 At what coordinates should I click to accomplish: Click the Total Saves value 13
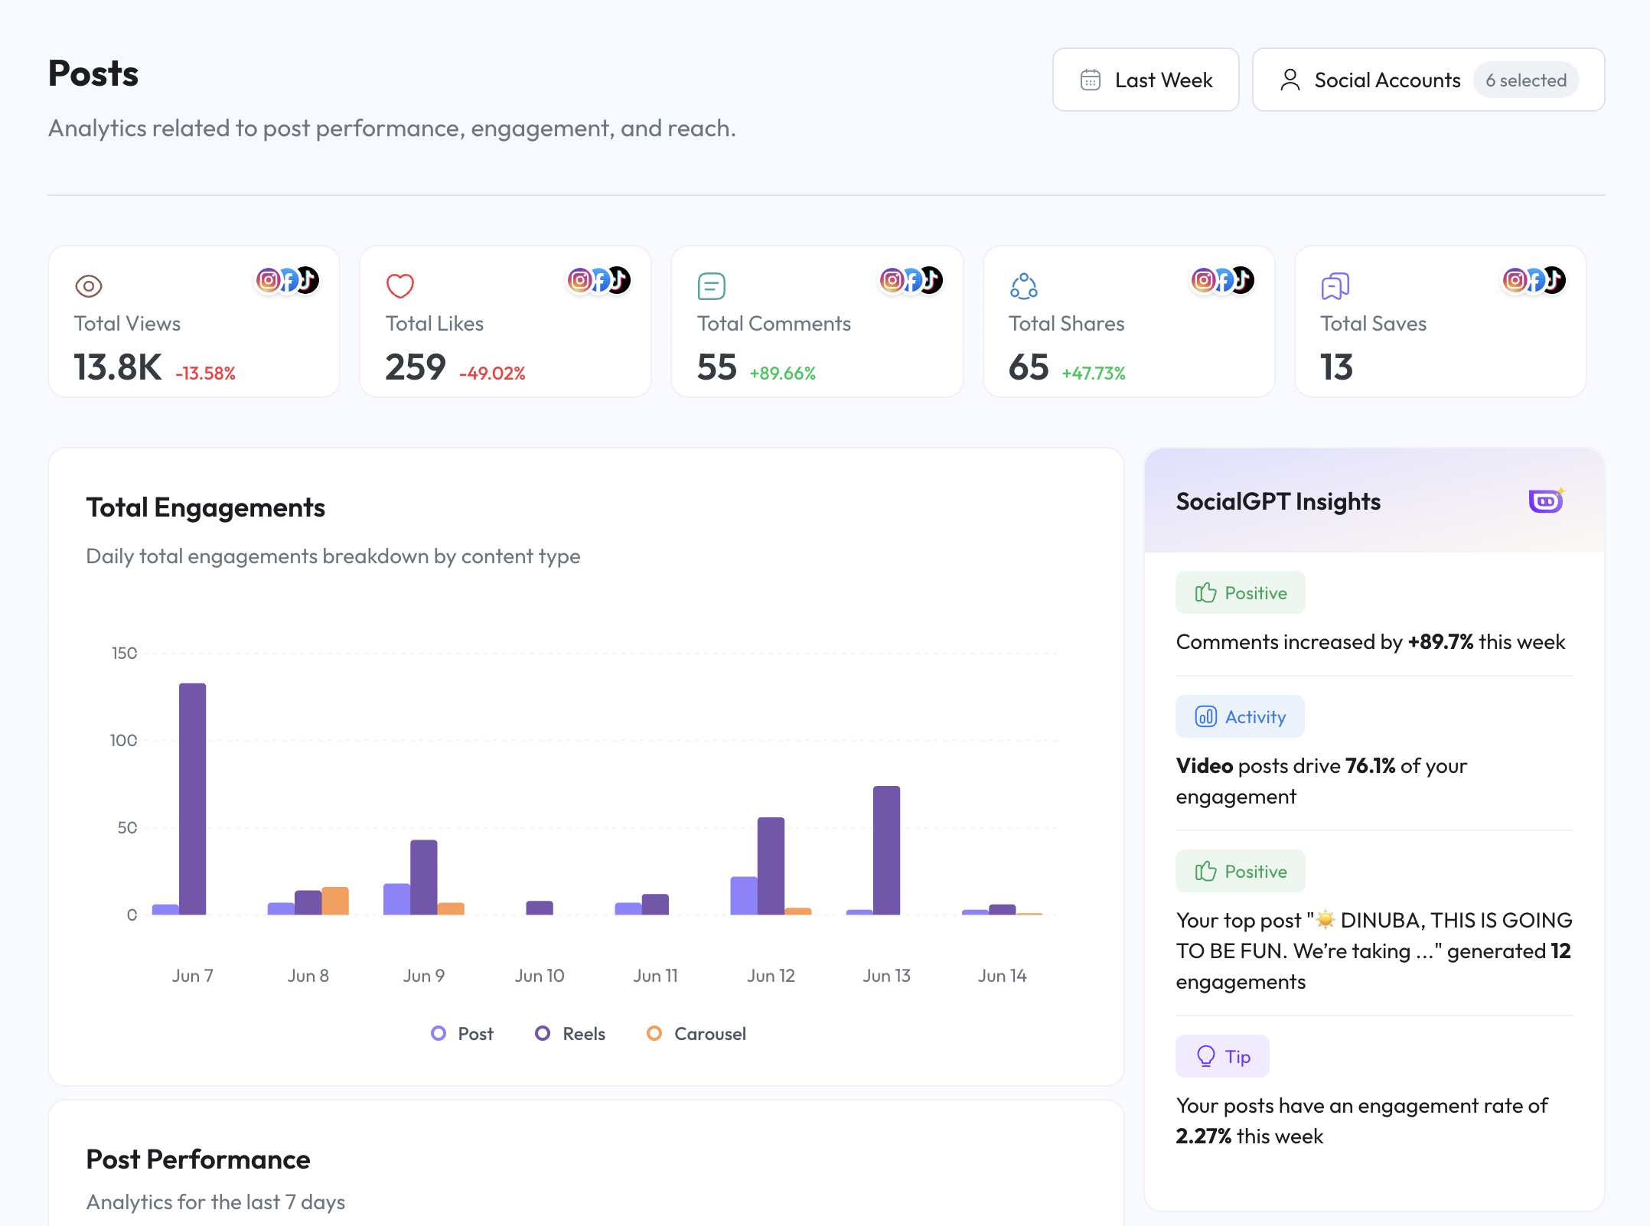pos(1337,367)
